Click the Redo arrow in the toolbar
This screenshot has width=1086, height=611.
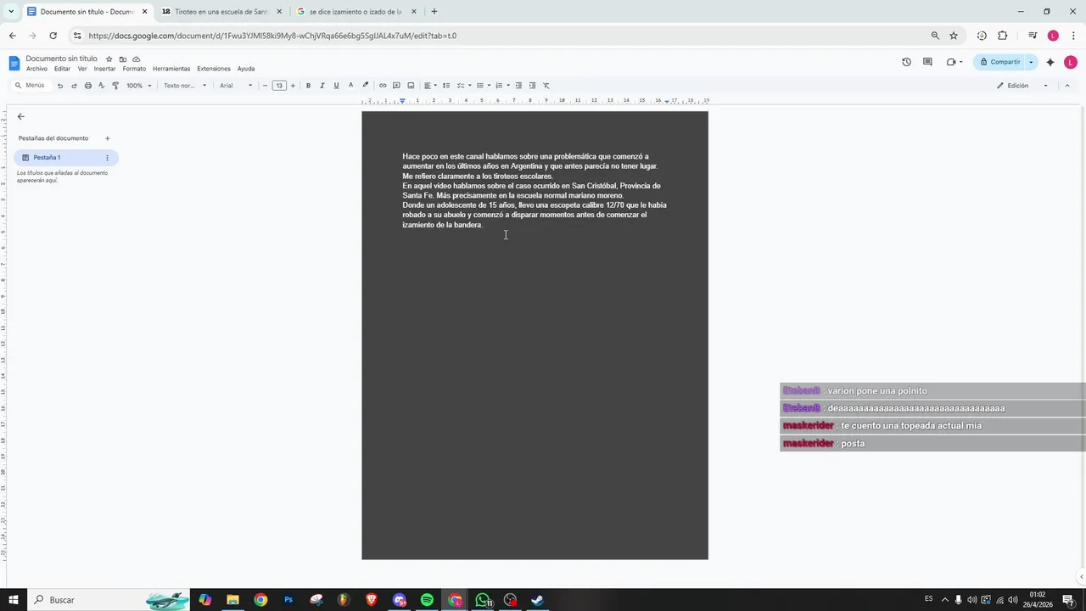(x=74, y=86)
